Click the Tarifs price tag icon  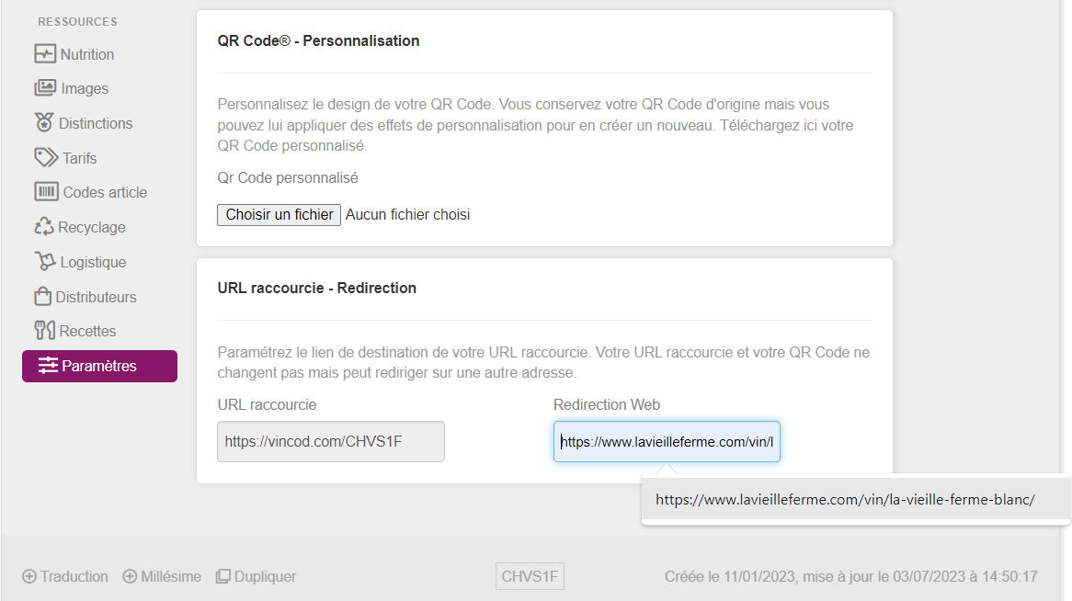(46, 158)
